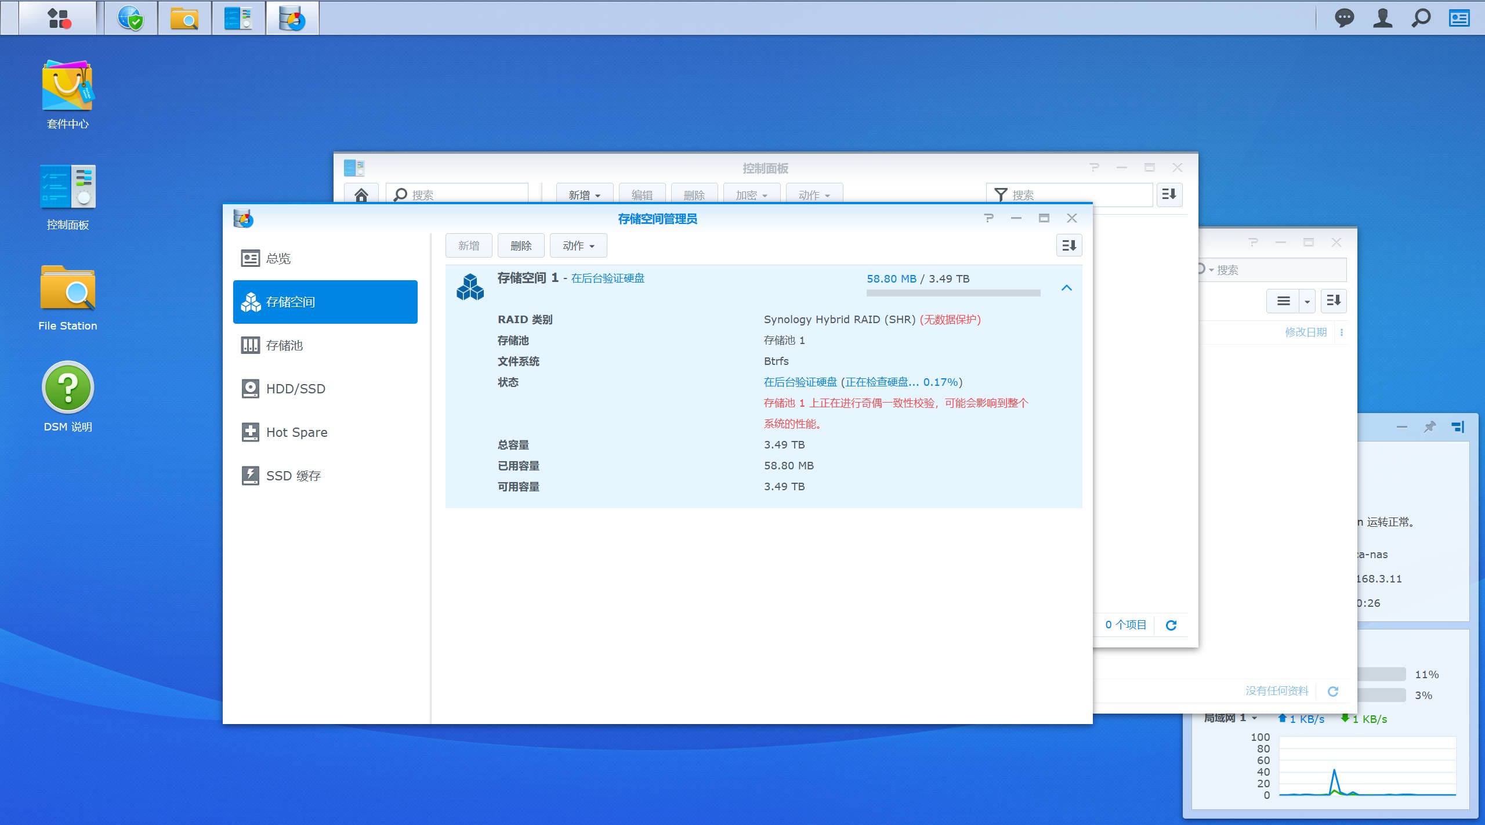The image size is (1485, 825).
Task: Click 编辑 button in Control Panel
Action: tap(642, 195)
